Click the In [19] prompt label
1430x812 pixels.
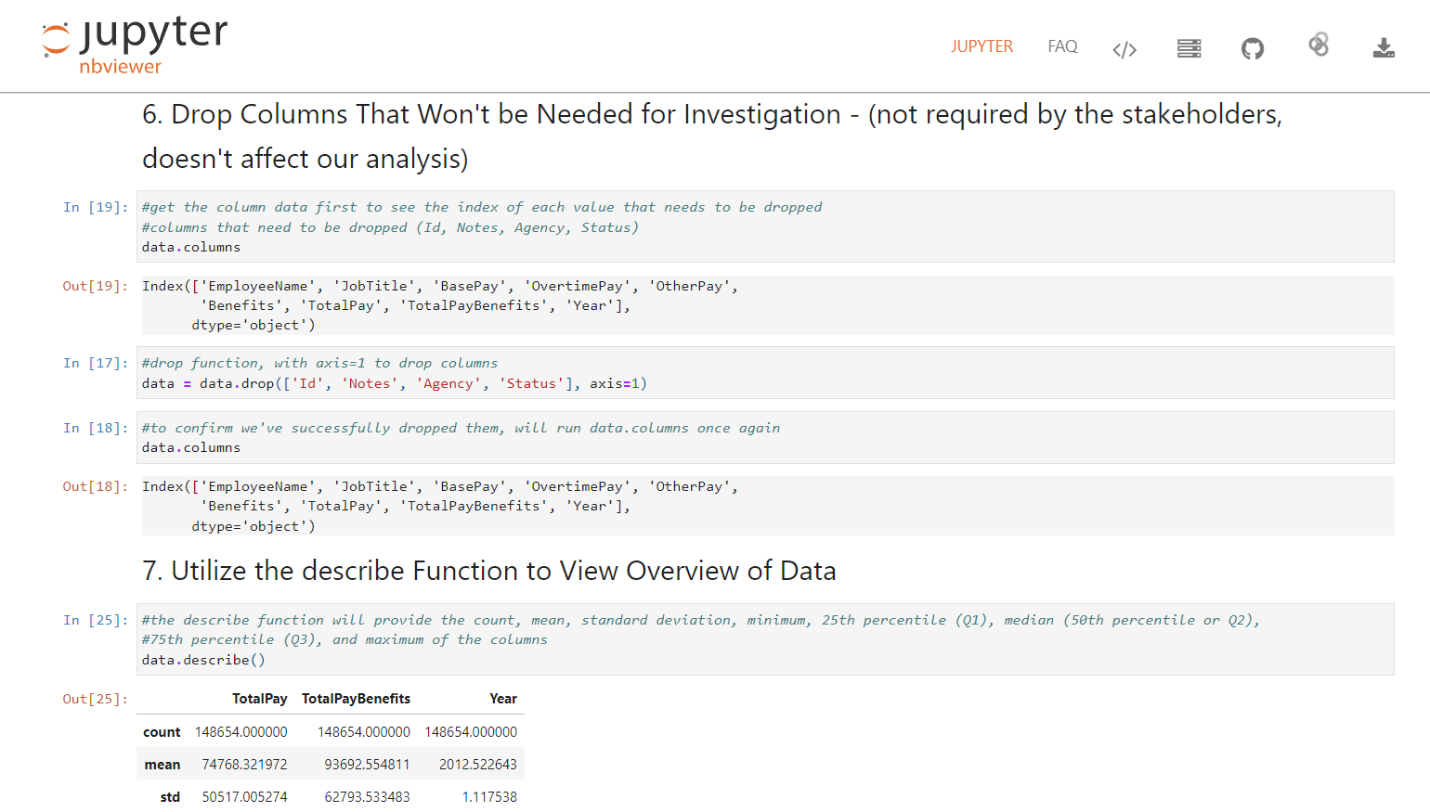pos(95,207)
